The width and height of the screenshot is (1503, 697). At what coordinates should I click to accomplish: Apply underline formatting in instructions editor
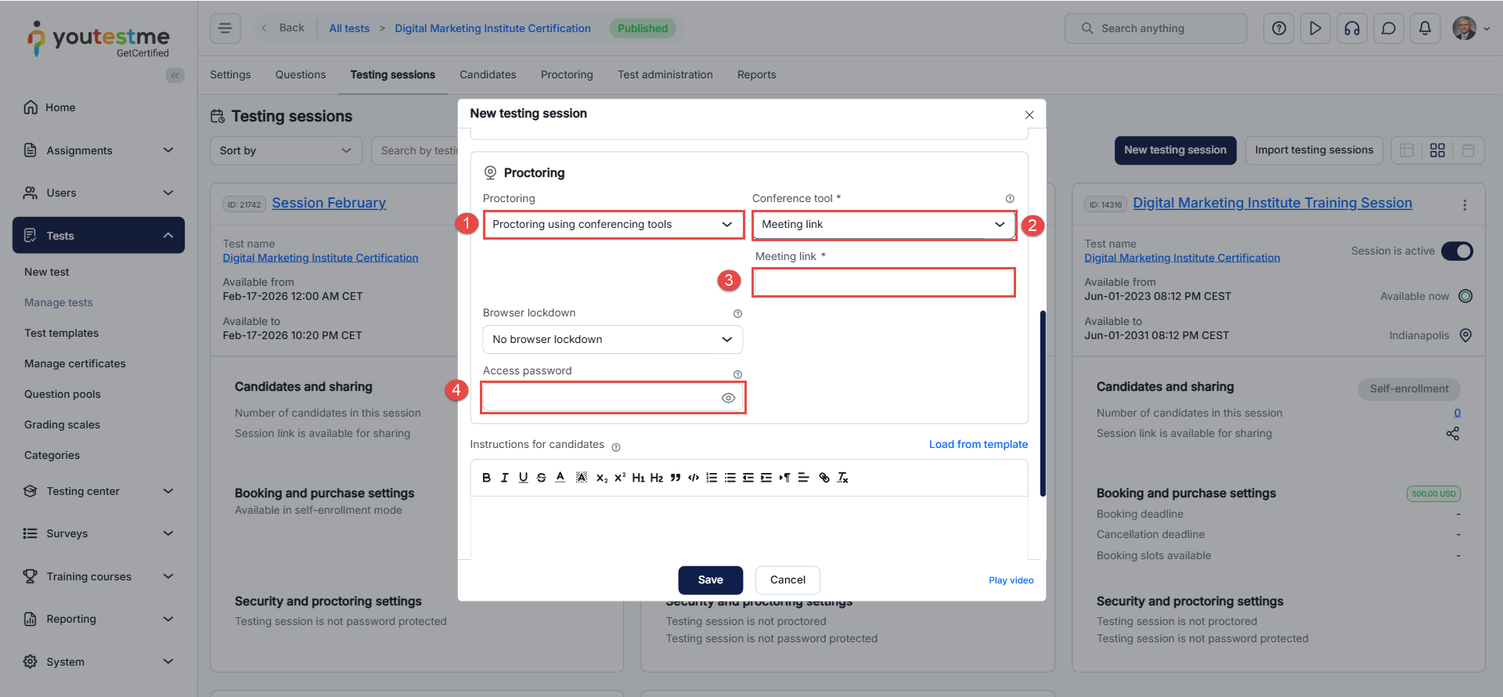[523, 478]
